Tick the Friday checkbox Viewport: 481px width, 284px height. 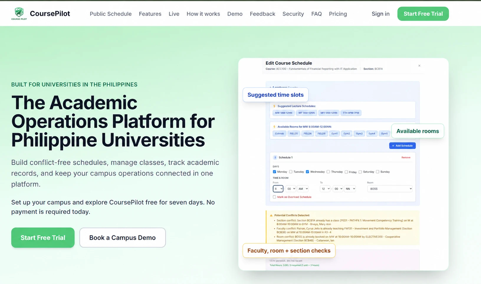tap(346, 172)
